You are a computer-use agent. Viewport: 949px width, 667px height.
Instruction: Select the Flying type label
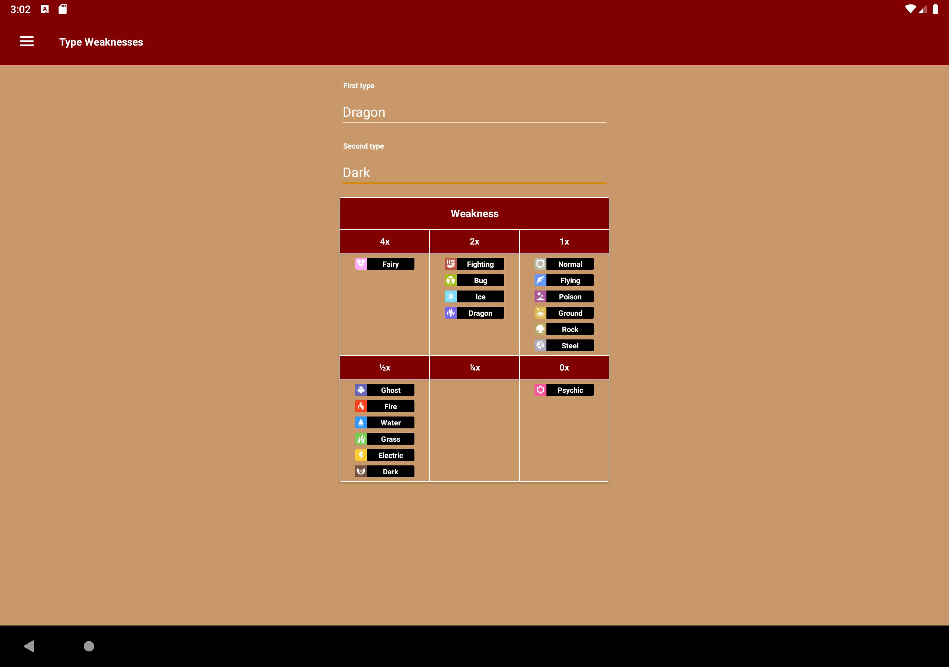pos(570,280)
